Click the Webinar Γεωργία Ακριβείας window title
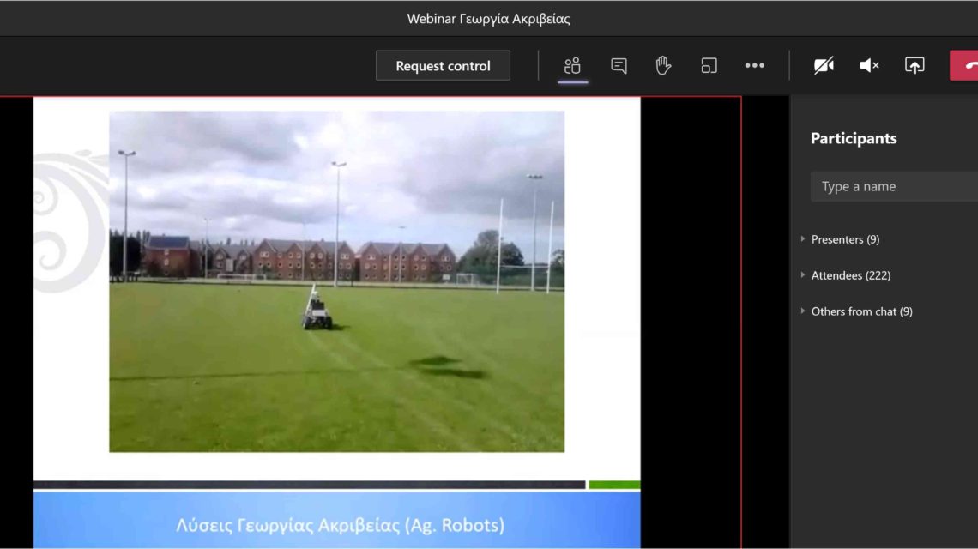This screenshot has height=549, width=978. 488,18
